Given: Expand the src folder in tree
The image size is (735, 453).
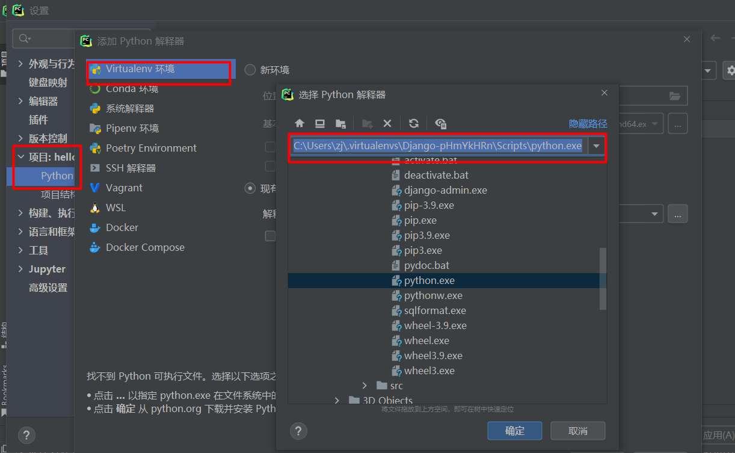Looking at the screenshot, I should click(365, 386).
